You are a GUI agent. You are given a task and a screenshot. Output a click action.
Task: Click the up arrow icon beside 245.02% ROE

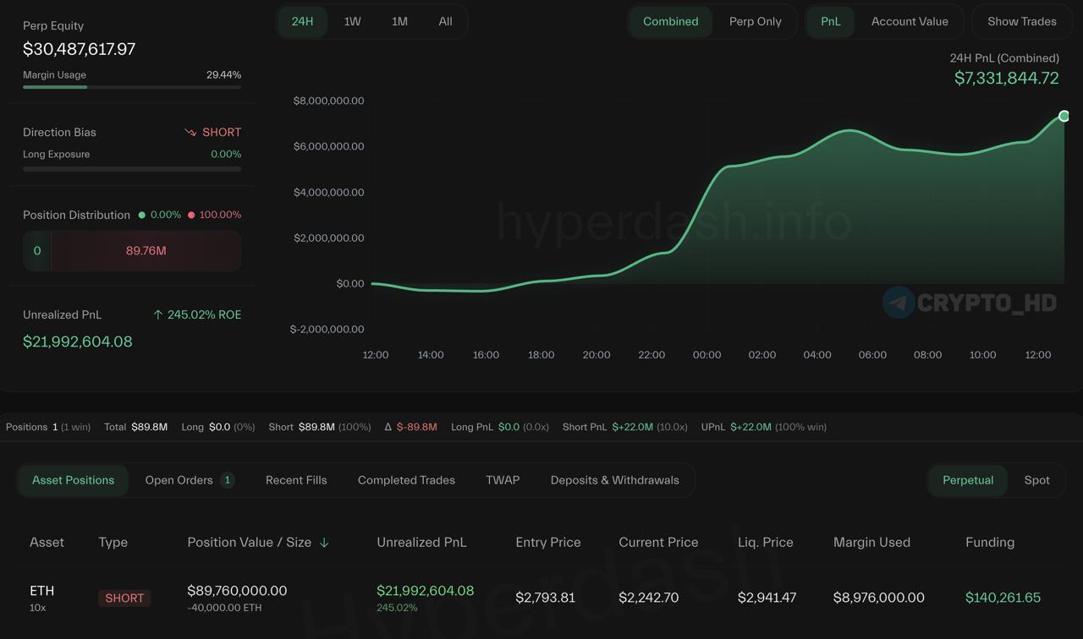[157, 314]
